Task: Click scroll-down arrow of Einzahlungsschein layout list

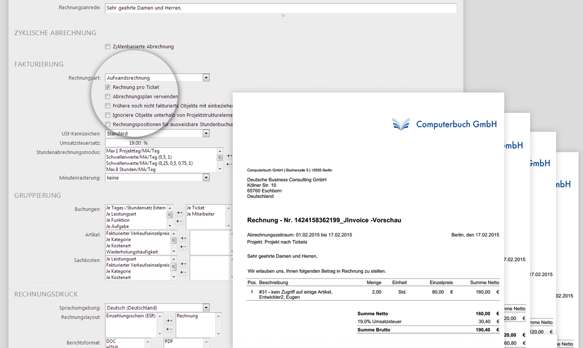Action: click(160, 334)
